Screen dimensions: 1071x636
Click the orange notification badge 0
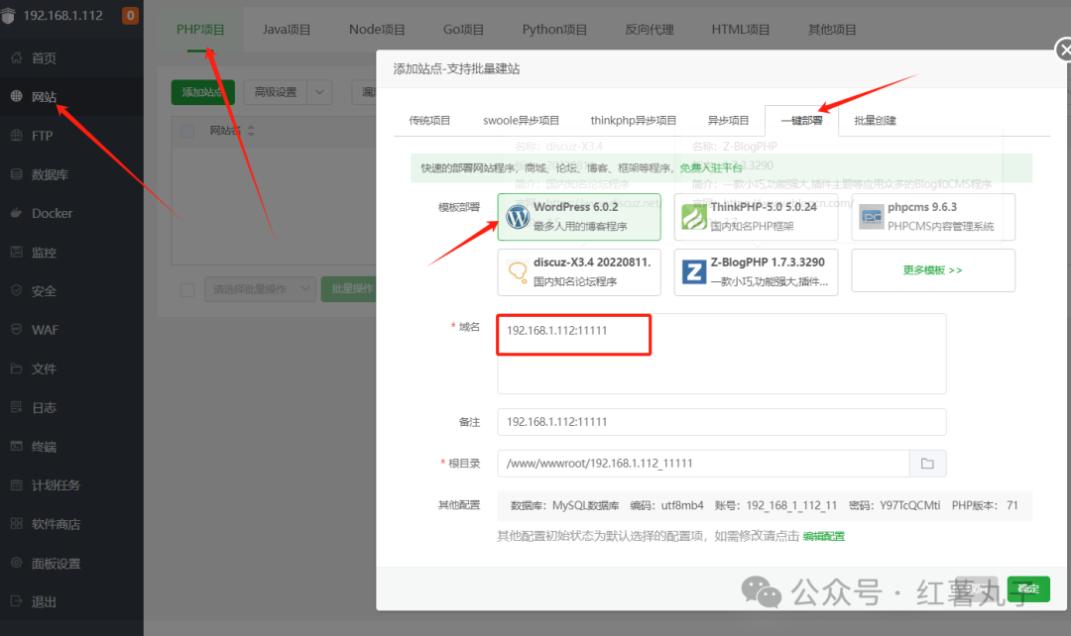pos(130,15)
